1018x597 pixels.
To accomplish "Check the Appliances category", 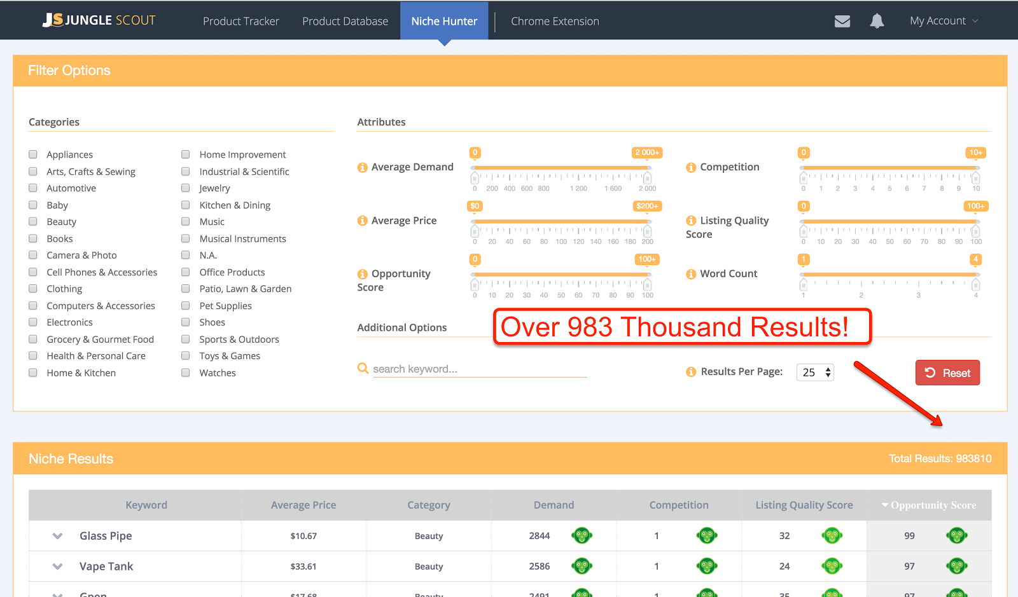I will tap(33, 154).
